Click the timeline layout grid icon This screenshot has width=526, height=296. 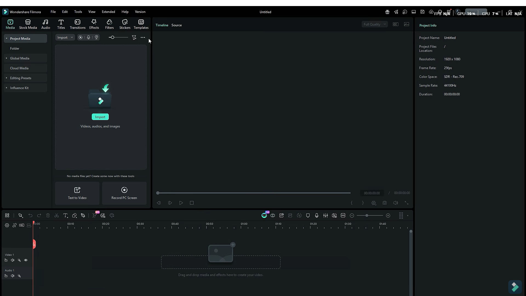tap(7, 216)
